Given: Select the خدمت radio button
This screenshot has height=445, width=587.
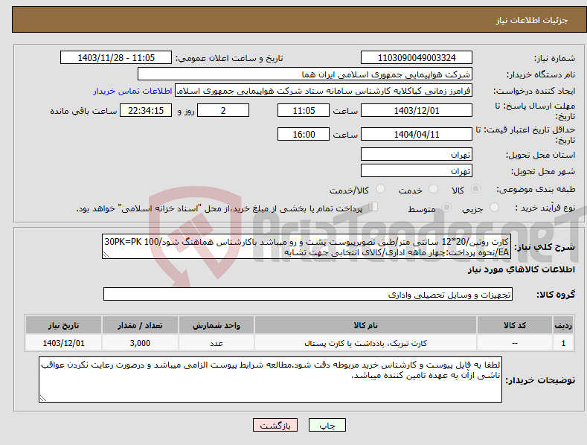Looking at the screenshot, I should 433,189.
